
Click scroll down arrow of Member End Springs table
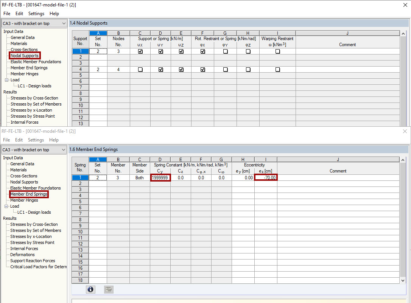[x=403, y=280]
